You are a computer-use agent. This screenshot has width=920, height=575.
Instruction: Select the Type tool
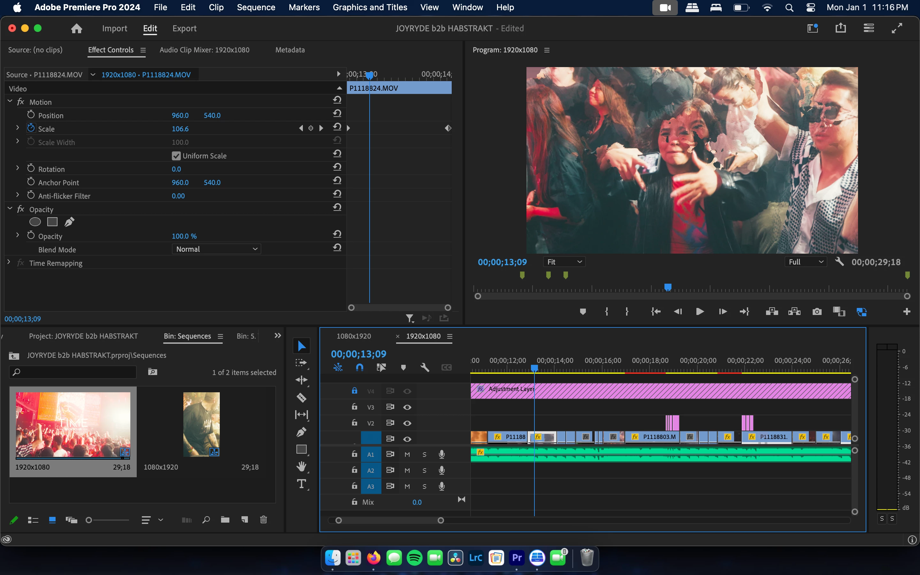coord(301,484)
